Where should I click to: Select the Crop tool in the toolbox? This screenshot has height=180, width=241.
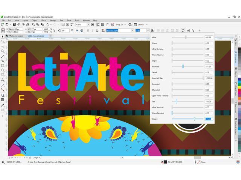point(3,46)
